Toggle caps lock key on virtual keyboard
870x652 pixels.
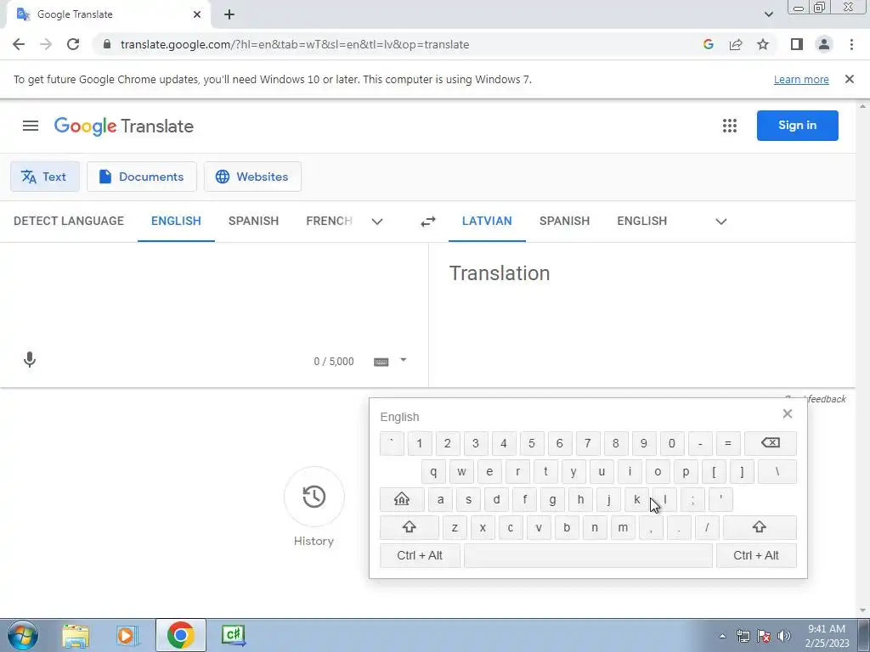[x=402, y=499]
